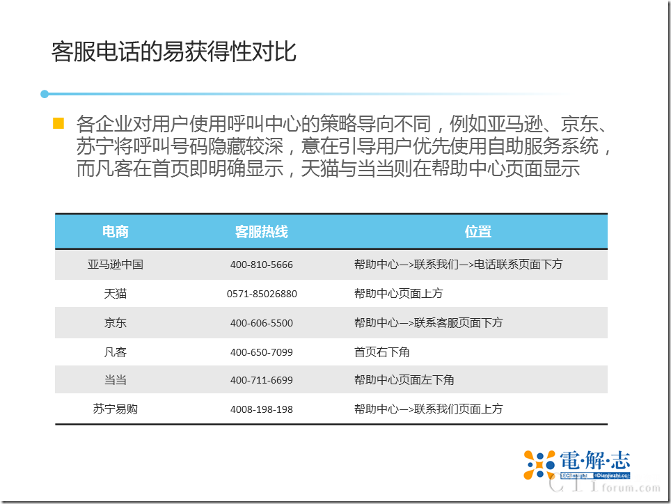Select the 苏宁易购 table cell
Viewport: 671px width, 504px height.
116,409
